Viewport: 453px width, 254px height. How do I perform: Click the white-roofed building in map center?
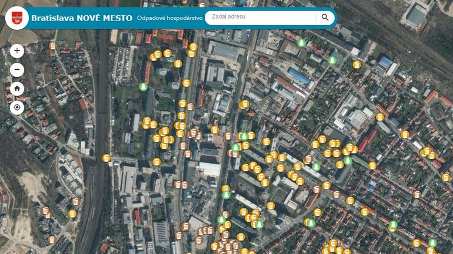pyautogui.click(x=210, y=170)
